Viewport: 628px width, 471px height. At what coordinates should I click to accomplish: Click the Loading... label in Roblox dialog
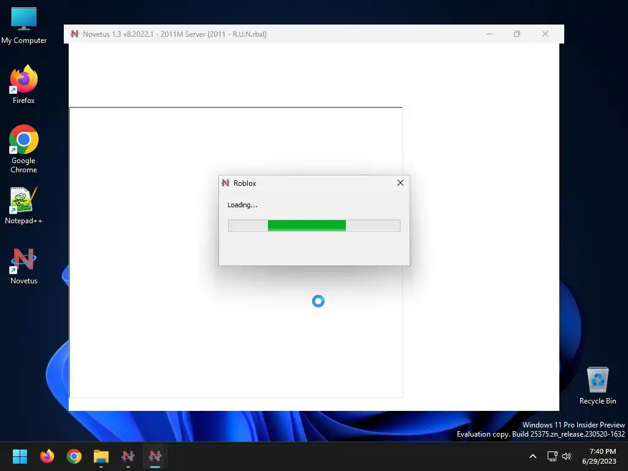242,205
